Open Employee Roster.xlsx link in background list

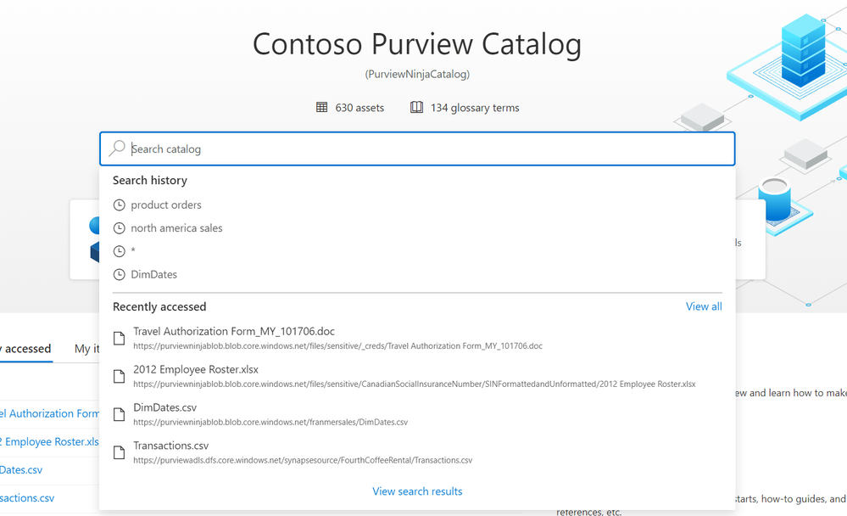(x=50, y=442)
